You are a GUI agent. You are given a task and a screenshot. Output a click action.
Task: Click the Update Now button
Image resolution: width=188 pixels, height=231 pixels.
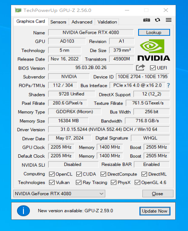click(x=155, y=211)
